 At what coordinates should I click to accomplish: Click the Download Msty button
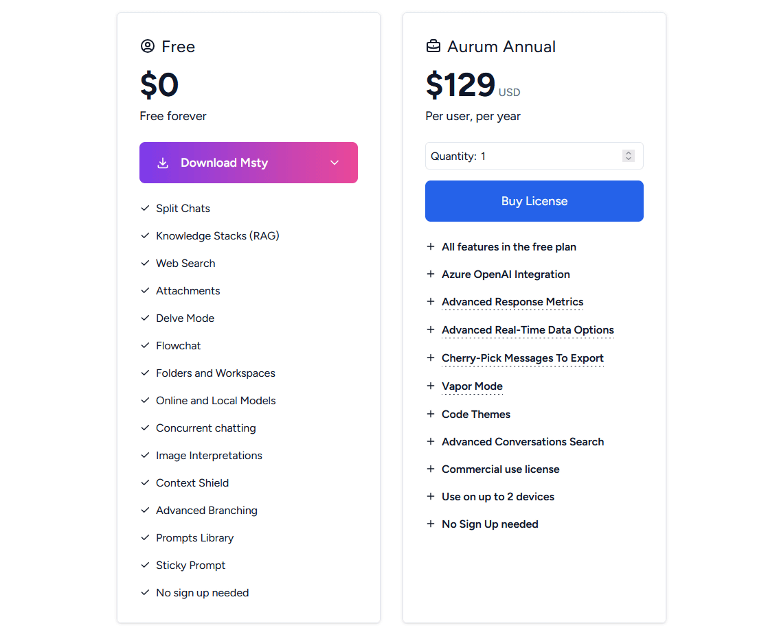pyautogui.click(x=249, y=163)
